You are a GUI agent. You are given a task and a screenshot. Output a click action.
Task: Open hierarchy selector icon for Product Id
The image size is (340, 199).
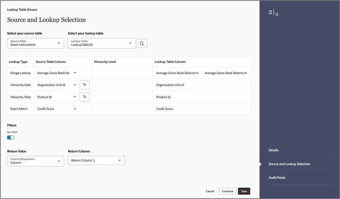click(85, 97)
